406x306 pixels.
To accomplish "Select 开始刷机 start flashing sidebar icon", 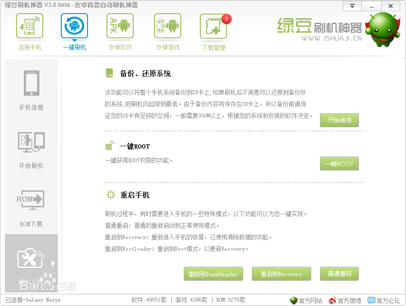I will coord(31,142).
